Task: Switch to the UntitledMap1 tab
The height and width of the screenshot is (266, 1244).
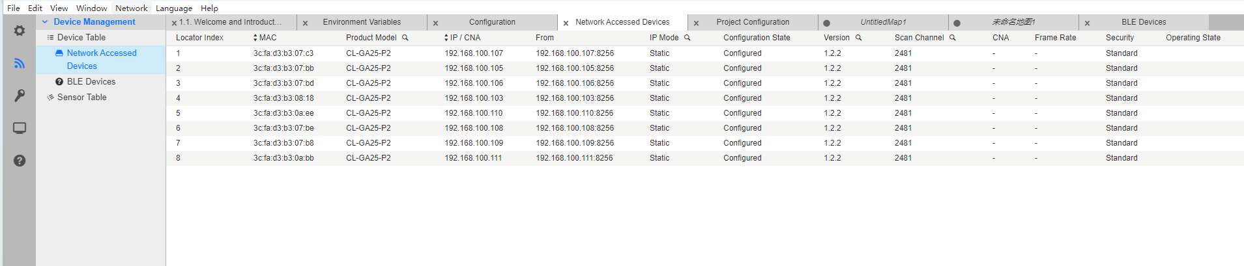Action: [883, 22]
